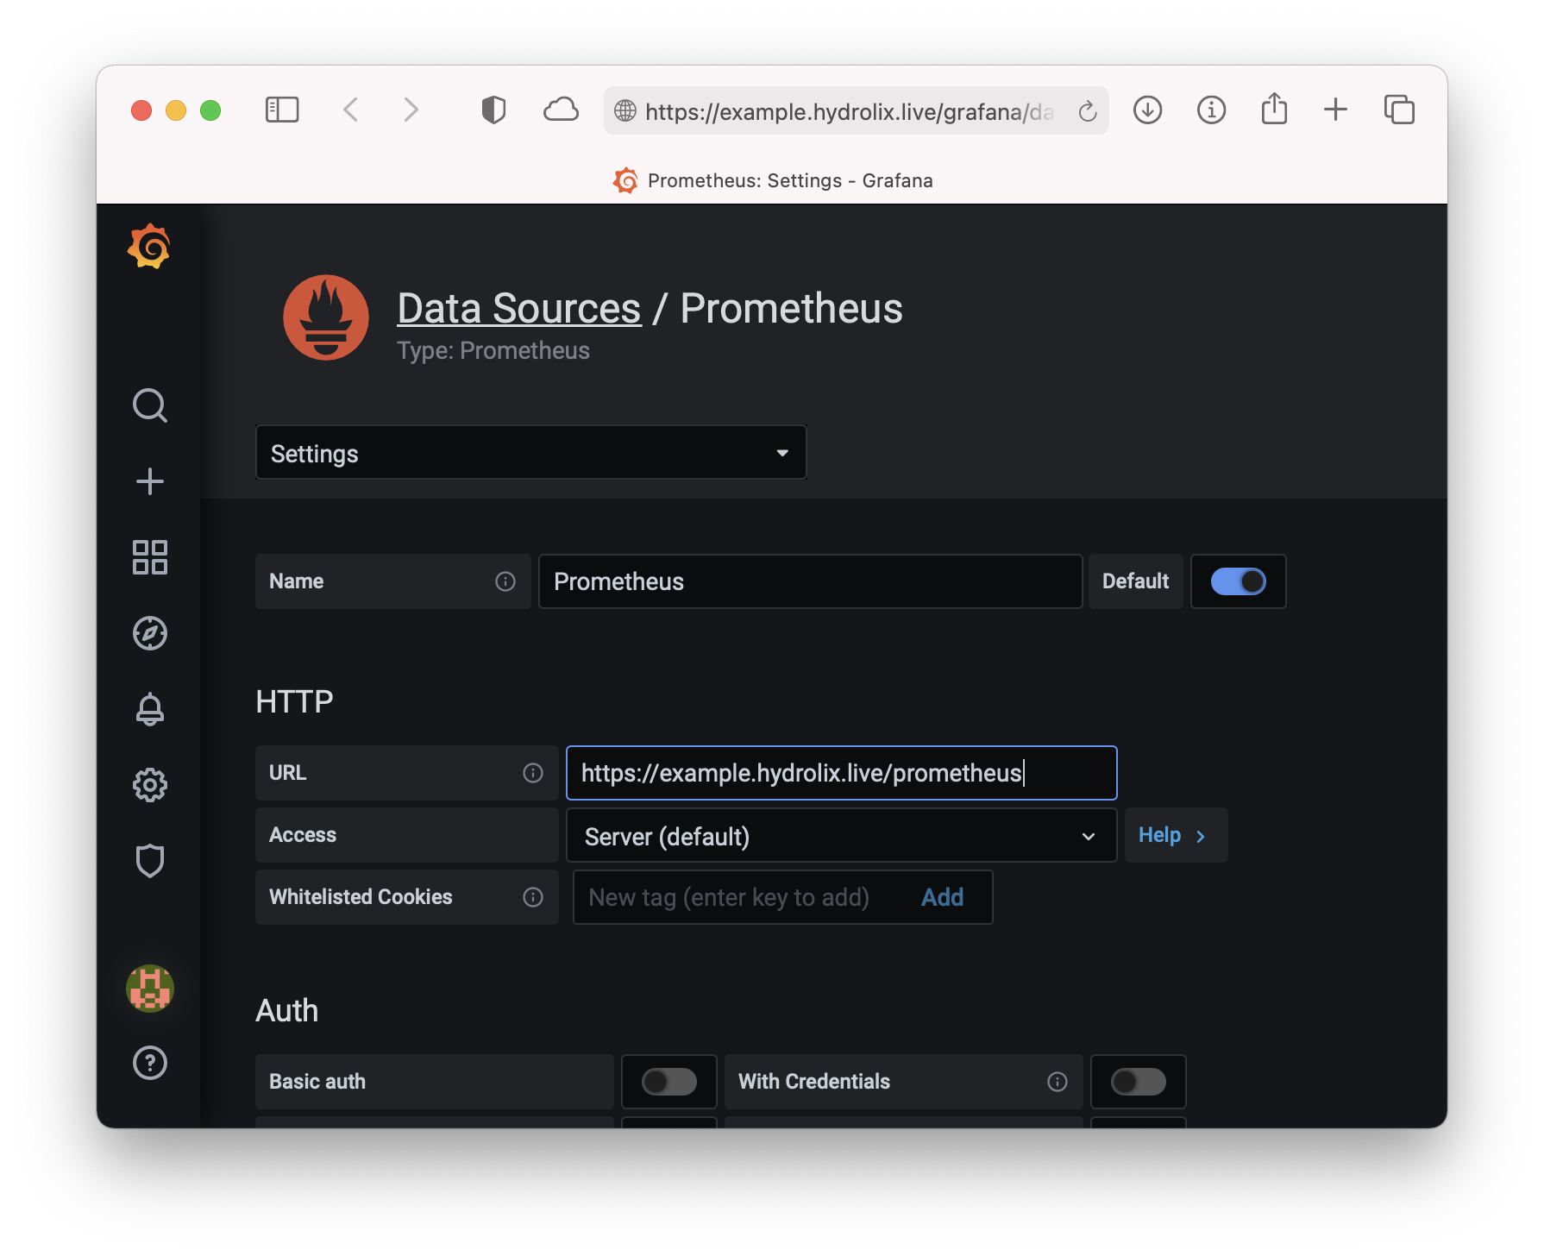Click the Prometheus flame logo

pyautogui.click(x=326, y=317)
